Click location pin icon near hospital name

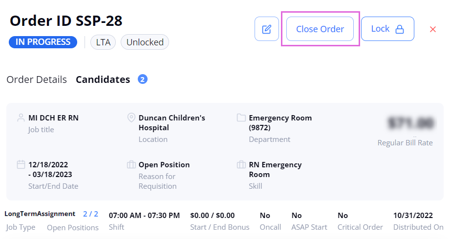click(131, 118)
